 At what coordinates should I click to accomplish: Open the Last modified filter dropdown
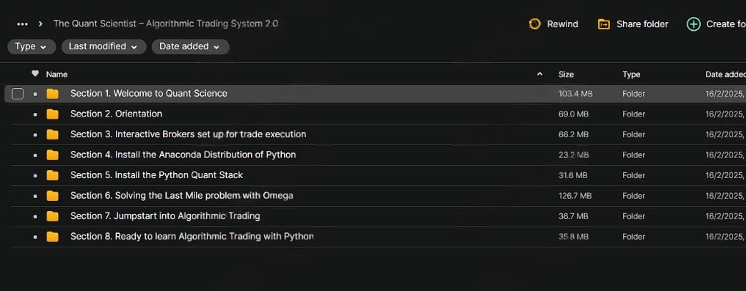(103, 46)
